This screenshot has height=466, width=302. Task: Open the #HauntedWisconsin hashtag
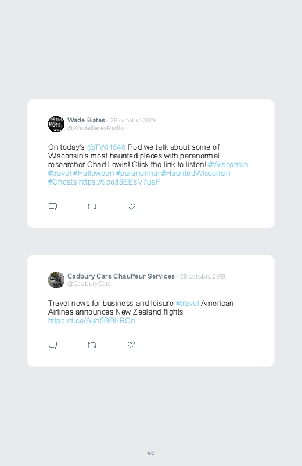(196, 174)
